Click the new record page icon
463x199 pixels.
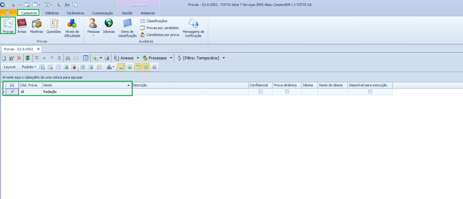[x=4, y=58]
